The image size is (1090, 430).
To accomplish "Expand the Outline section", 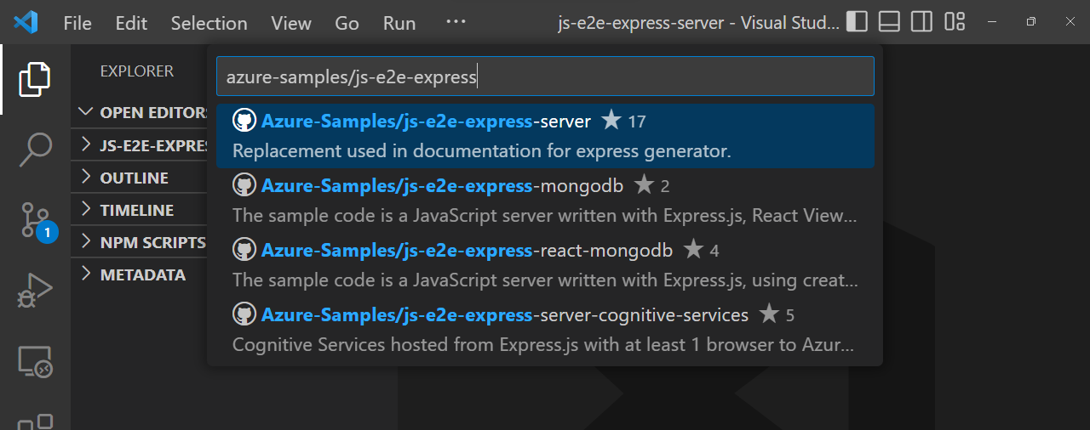I will tap(141, 177).
